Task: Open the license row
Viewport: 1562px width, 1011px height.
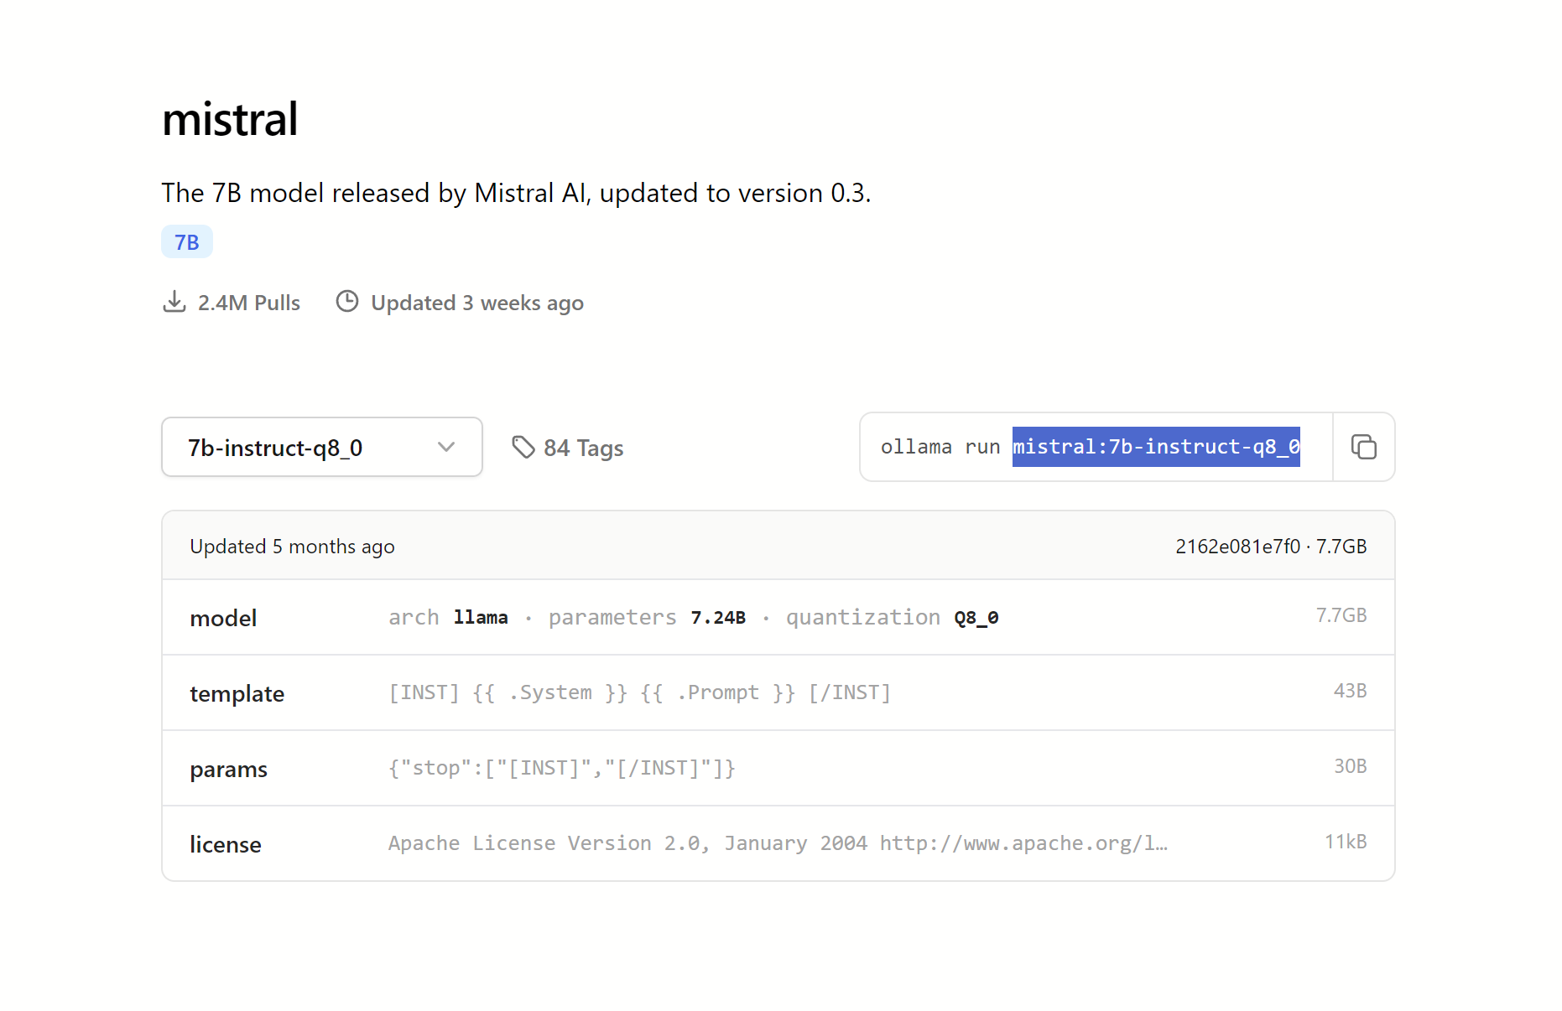Action: 778,843
